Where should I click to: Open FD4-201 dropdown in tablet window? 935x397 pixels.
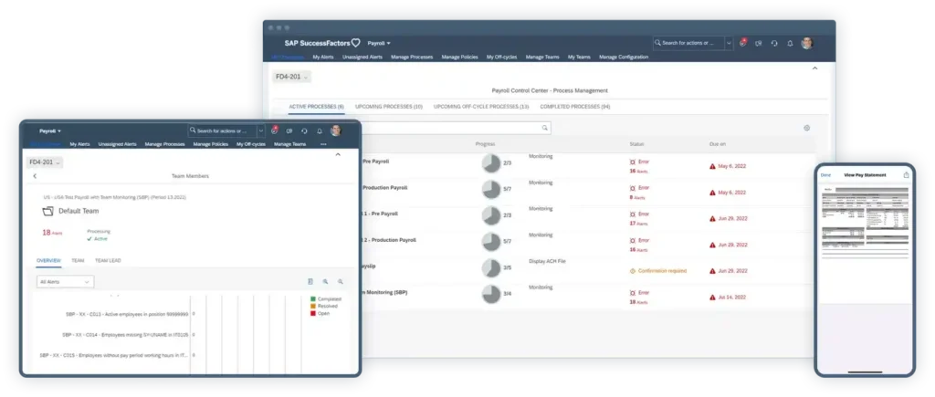[45, 162]
